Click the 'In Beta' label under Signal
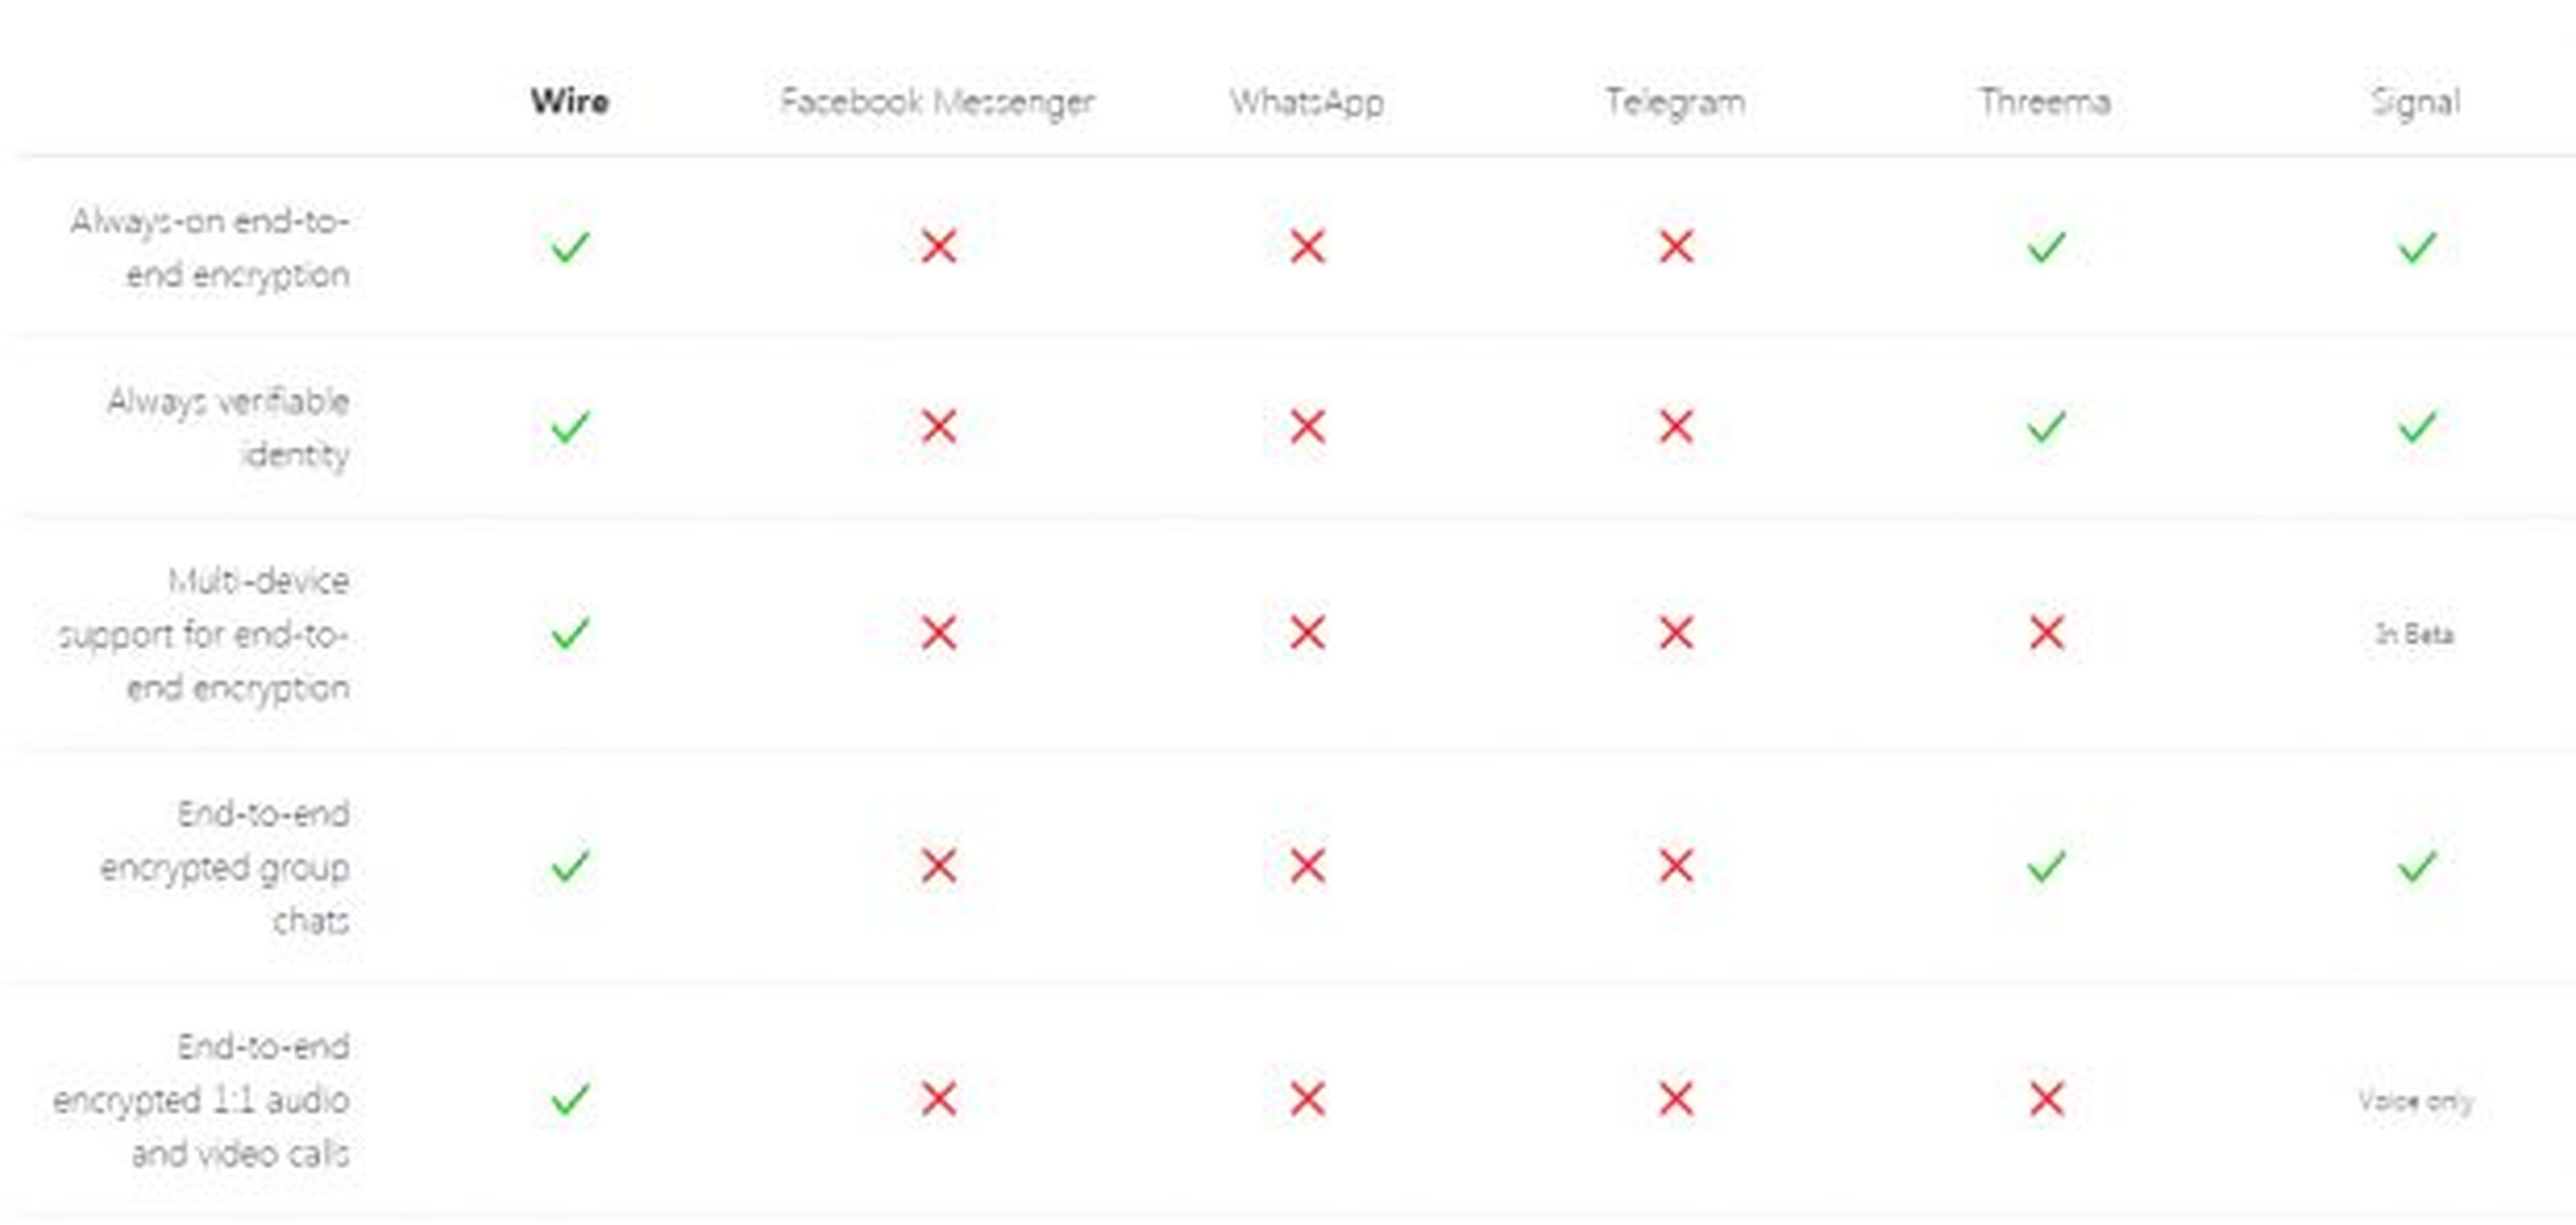 click(x=2414, y=634)
